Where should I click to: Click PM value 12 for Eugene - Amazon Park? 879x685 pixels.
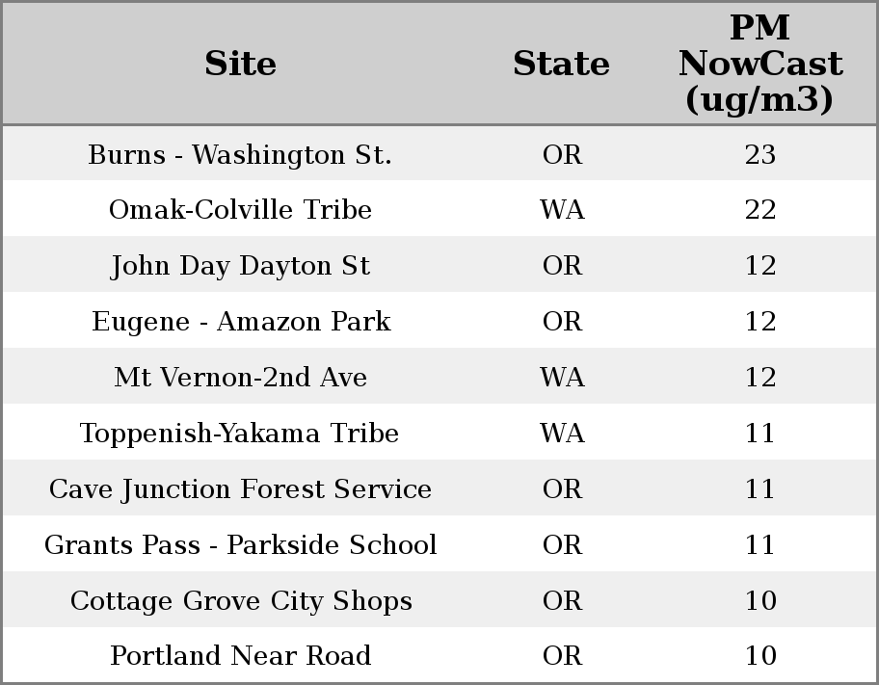(759, 322)
